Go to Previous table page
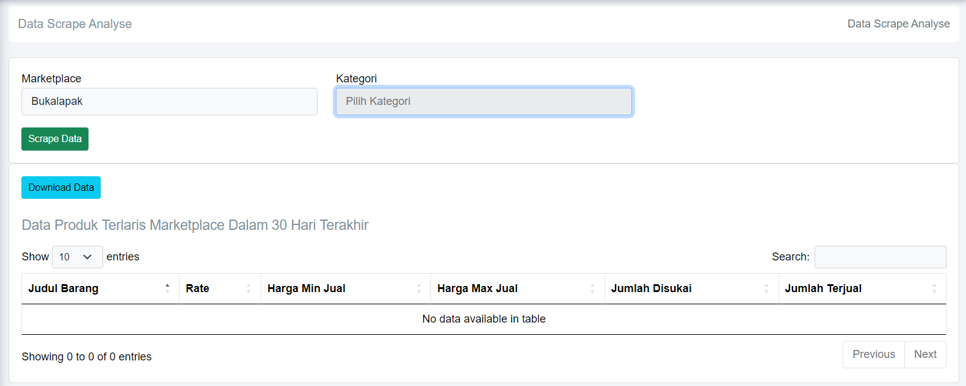This screenshot has width=966, height=386. click(873, 354)
